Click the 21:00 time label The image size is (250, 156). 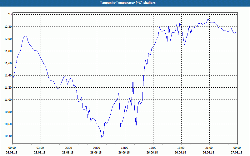[209, 148]
